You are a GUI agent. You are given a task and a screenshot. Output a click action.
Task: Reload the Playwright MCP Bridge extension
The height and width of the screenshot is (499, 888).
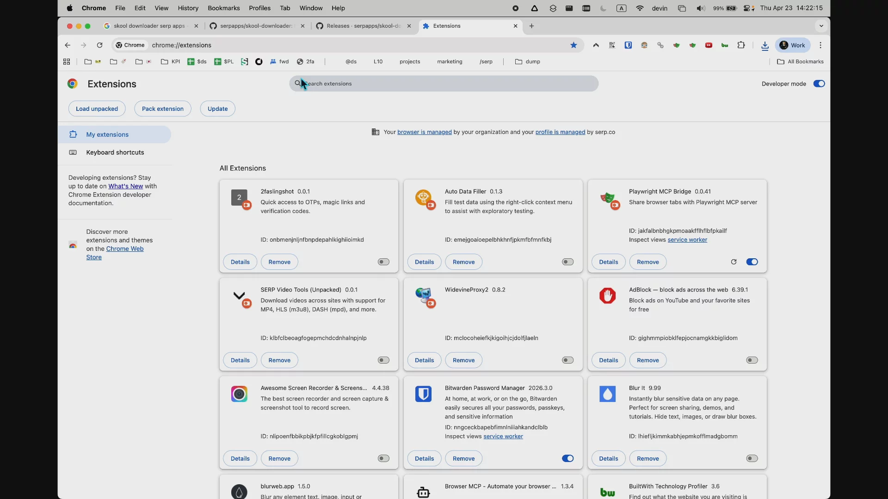click(x=734, y=262)
